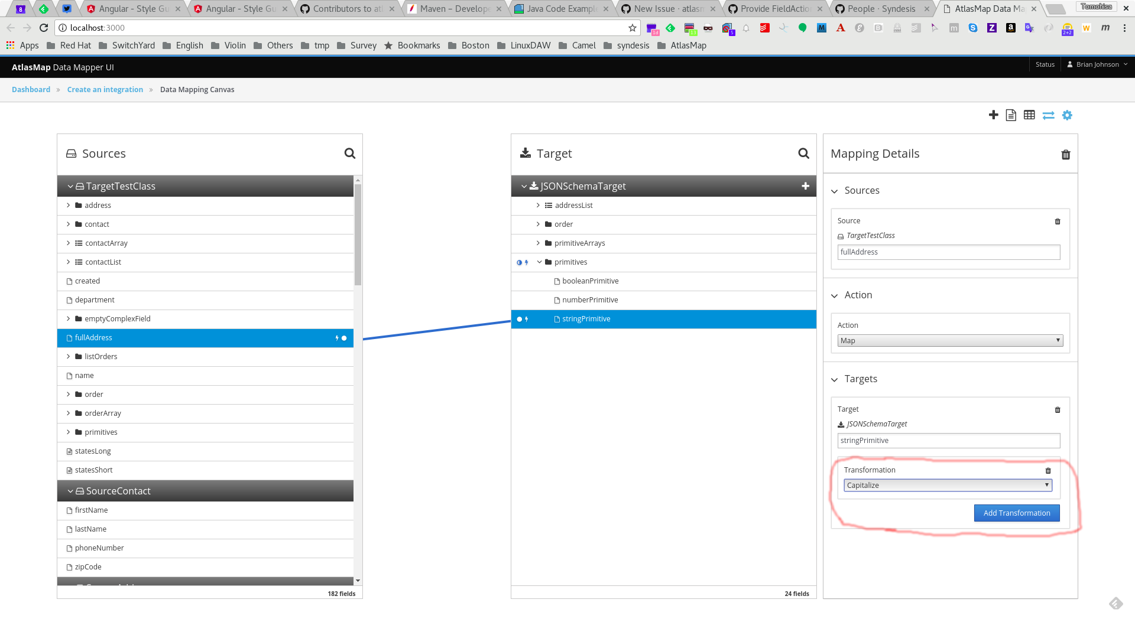Collapse the Sources section in Mapping Details
The image size is (1135, 622).
pyautogui.click(x=834, y=190)
